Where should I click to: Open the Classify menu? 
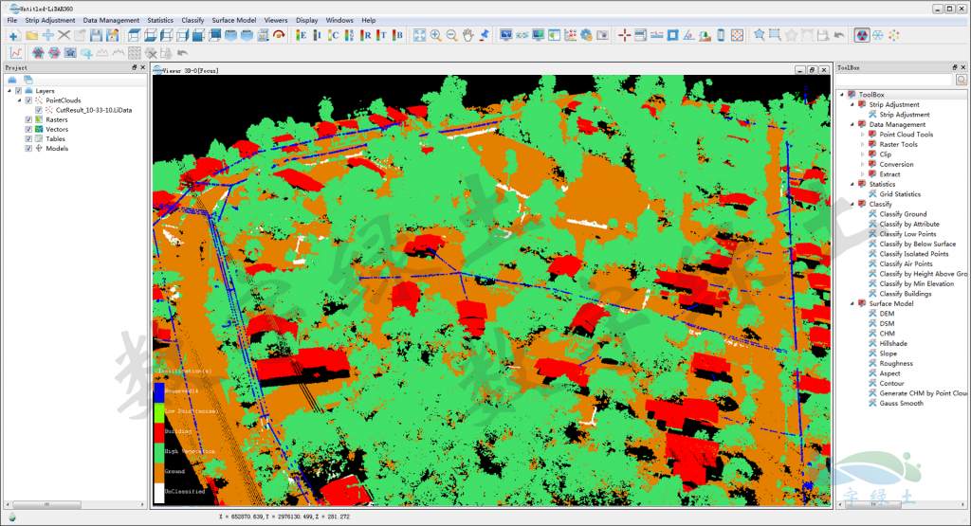click(192, 20)
